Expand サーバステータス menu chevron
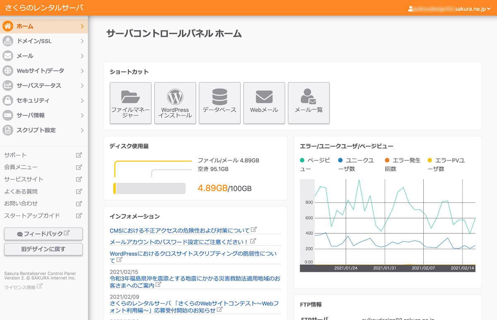This screenshot has width=497, height=320. click(x=82, y=86)
